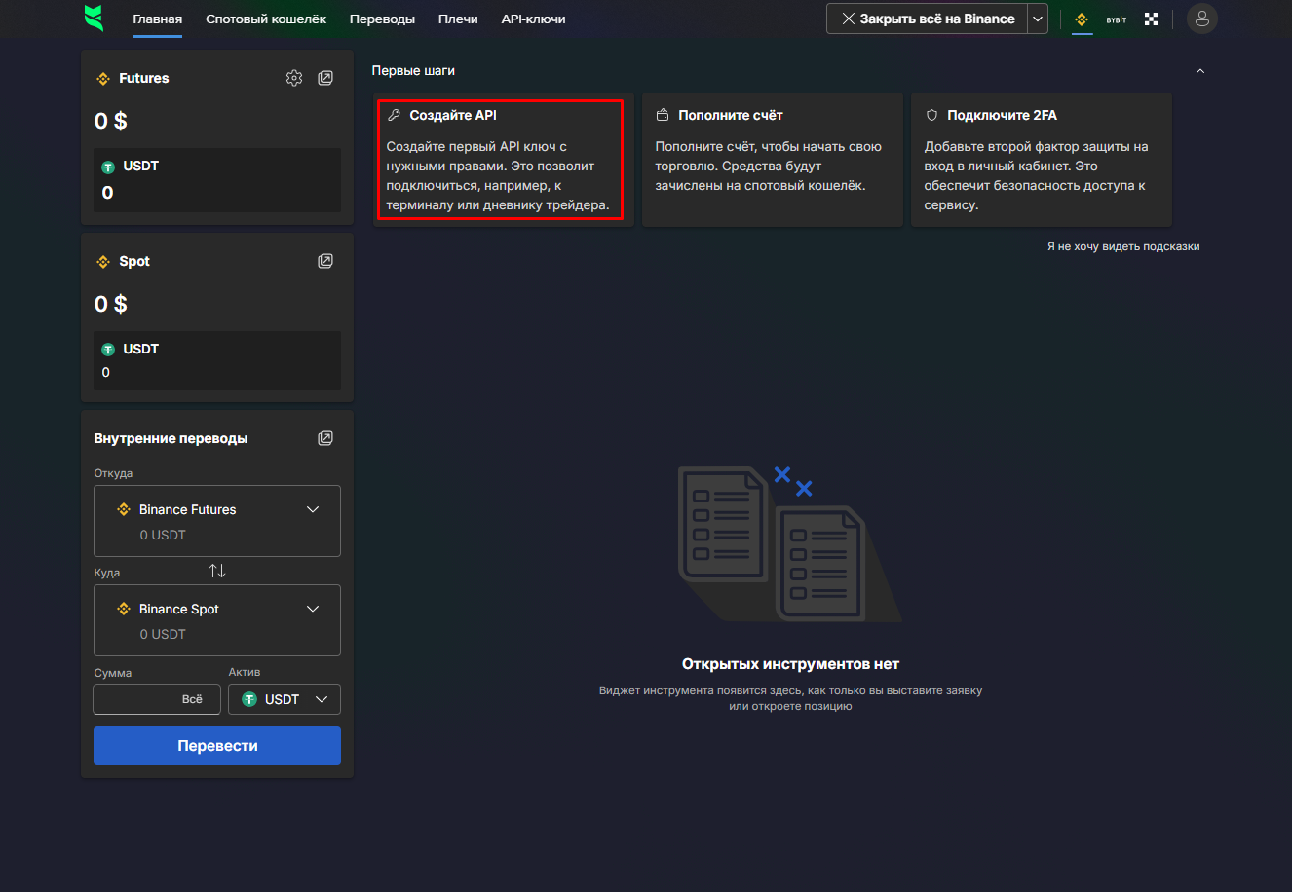Go to the Главная tab
The image size is (1292, 892).
158,19
